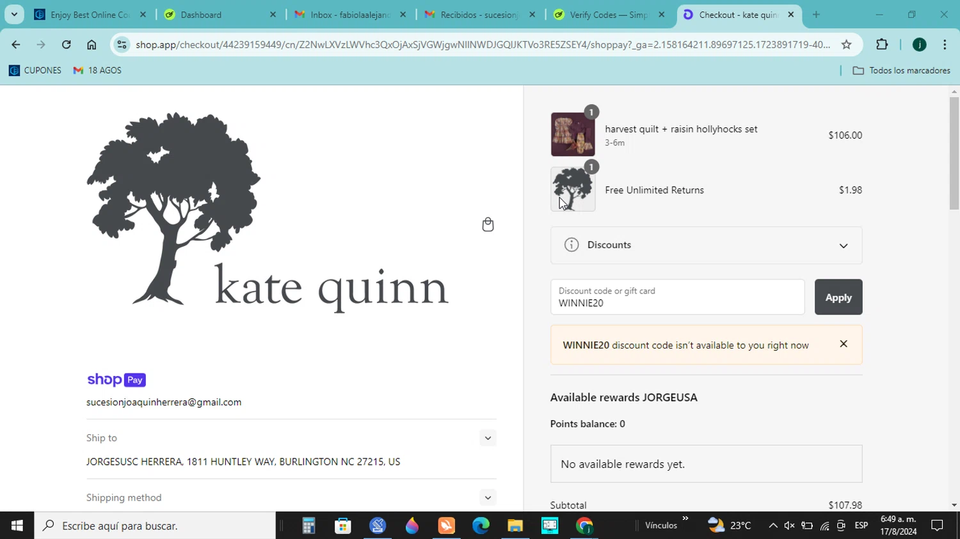
Task: Click the page vertical scrollbar thumb
Action: pos(954,153)
